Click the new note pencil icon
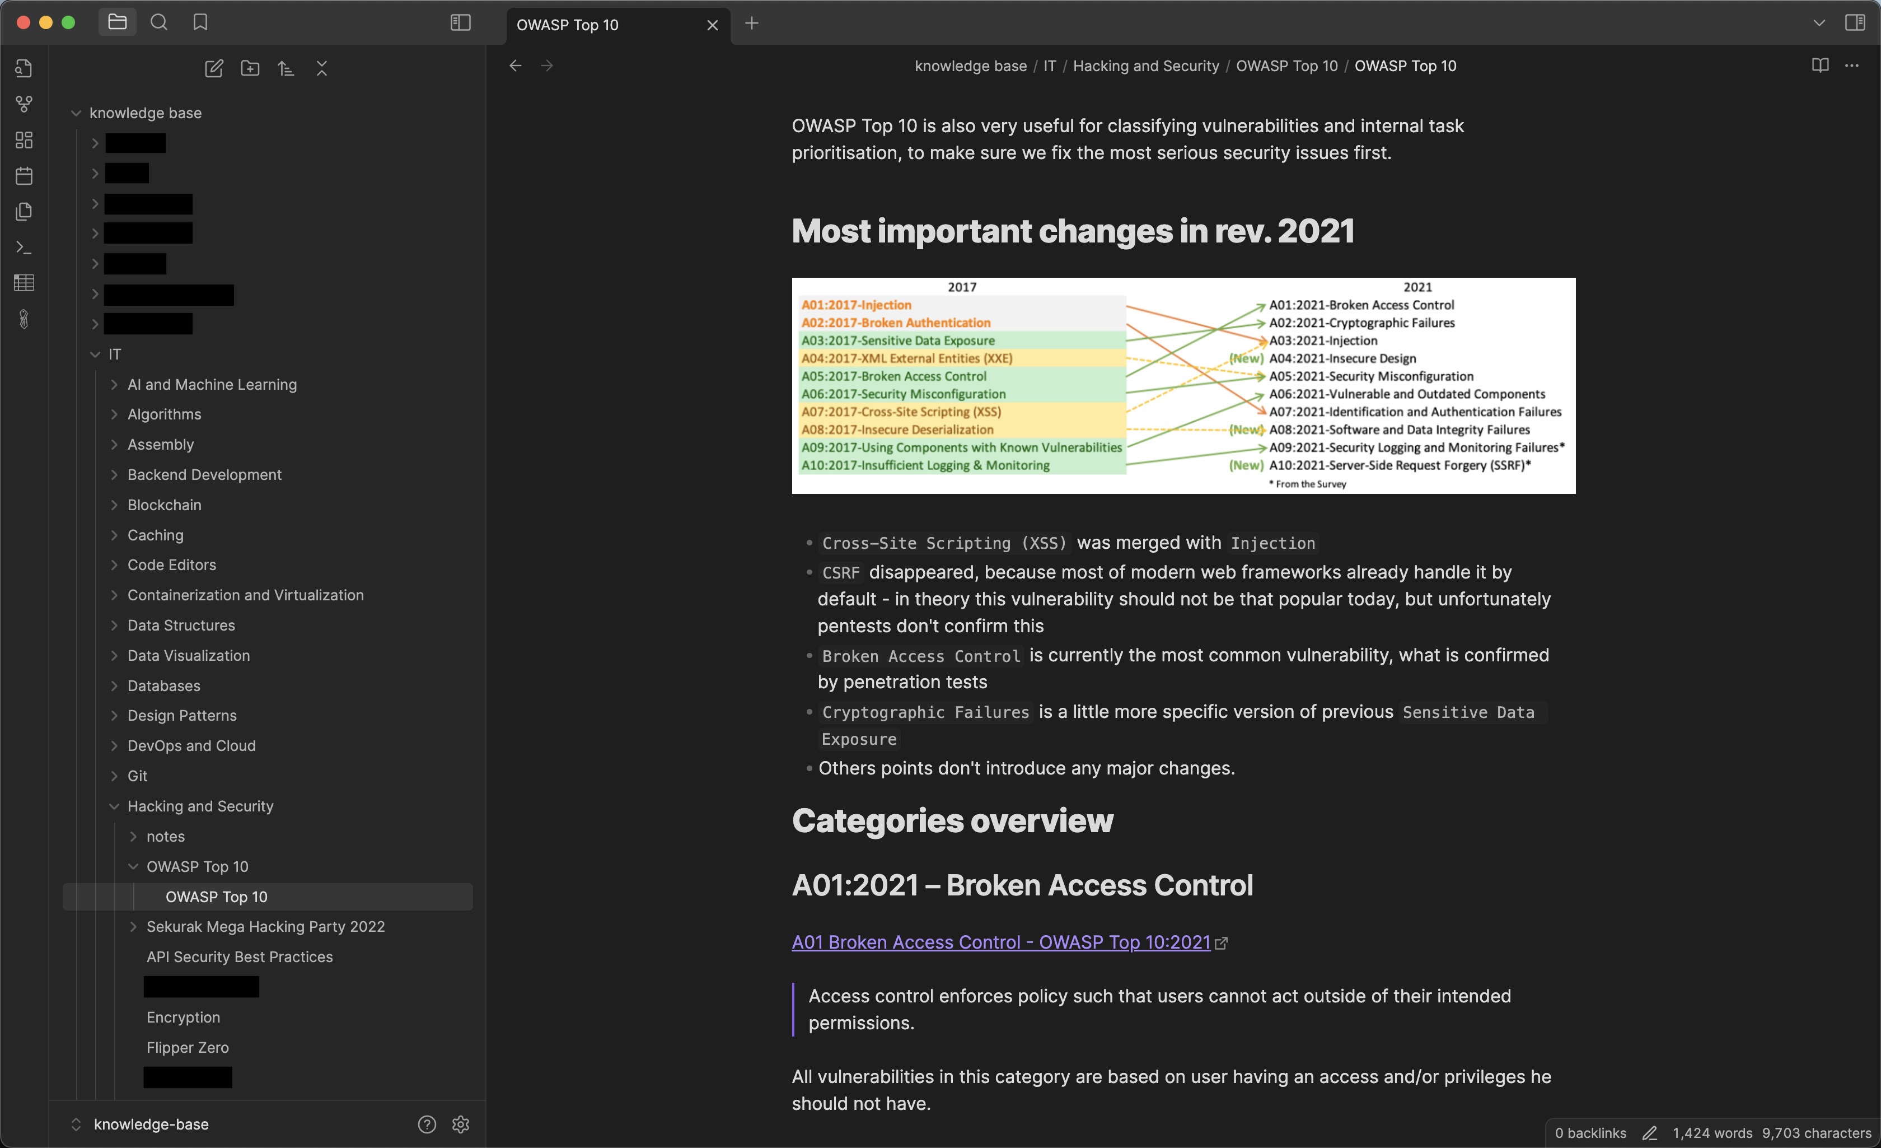 (214, 68)
